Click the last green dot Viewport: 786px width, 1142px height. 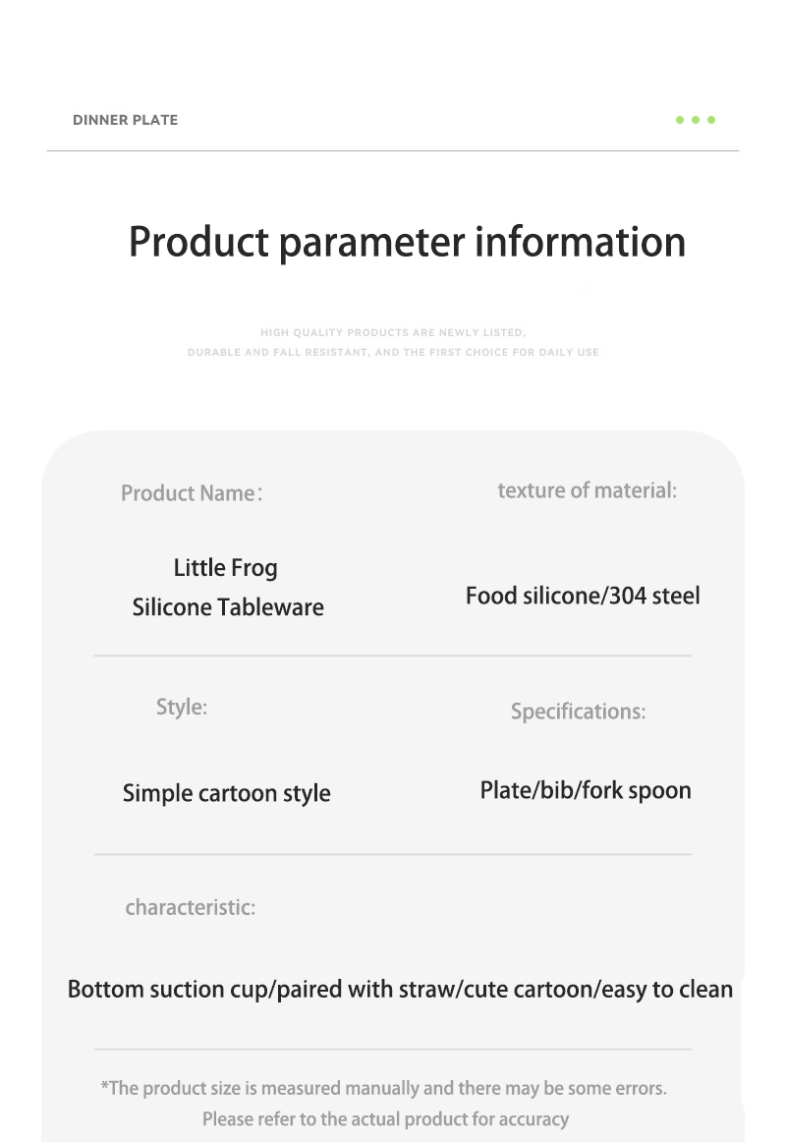(x=711, y=120)
